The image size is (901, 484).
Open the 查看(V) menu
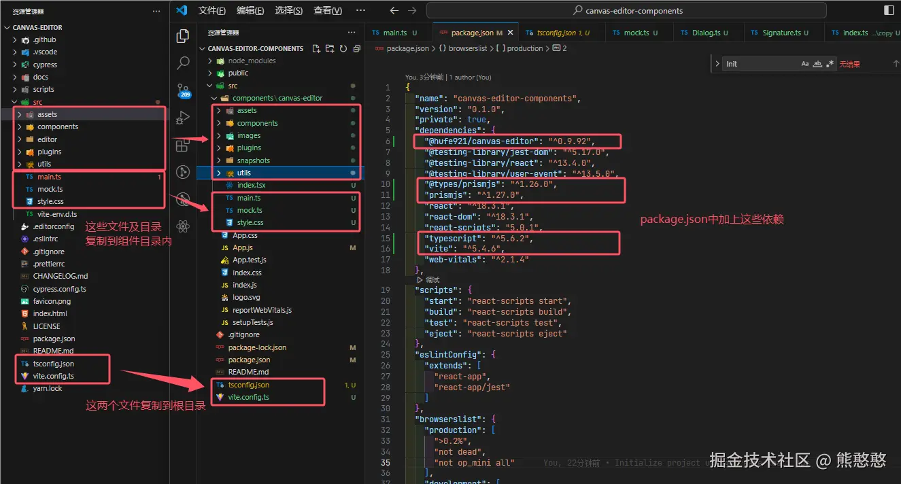tap(328, 10)
